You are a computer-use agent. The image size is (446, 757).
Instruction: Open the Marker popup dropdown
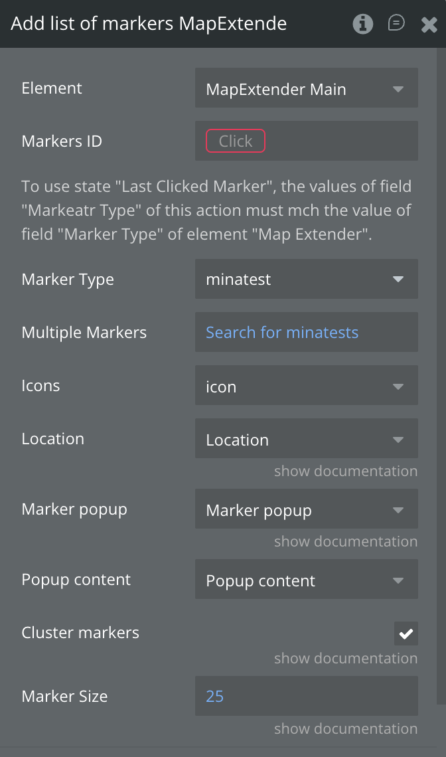pyautogui.click(x=306, y=509)
